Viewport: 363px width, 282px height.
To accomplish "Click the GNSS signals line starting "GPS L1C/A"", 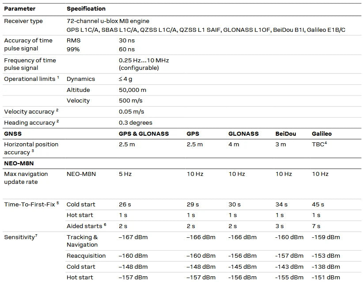I will pos(206,30).
